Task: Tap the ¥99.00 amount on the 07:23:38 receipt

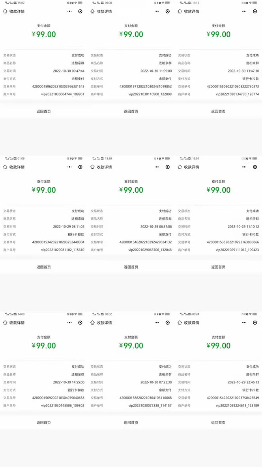Action: (x=131, y=345)
